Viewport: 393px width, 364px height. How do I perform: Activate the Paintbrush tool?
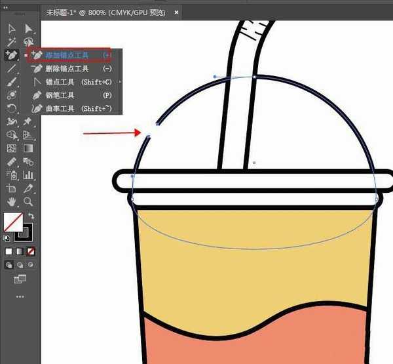point(12,82)
